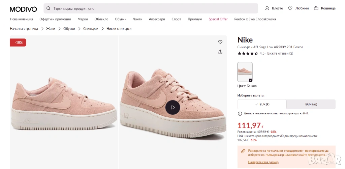Image resolution: width=345 pixels, height=169 pixels.
Task: Click the MODIVO logo
Action: 23,9
